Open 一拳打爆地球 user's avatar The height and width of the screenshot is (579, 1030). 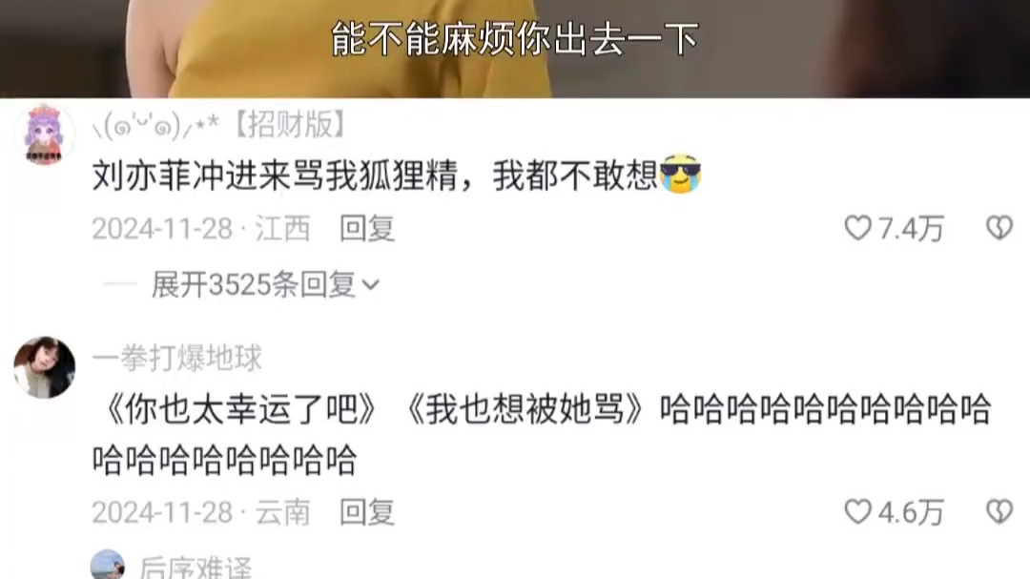44,367
